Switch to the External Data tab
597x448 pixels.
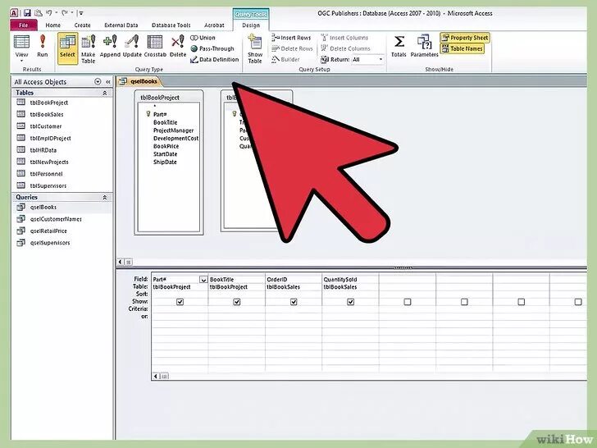tap(121, 25)
